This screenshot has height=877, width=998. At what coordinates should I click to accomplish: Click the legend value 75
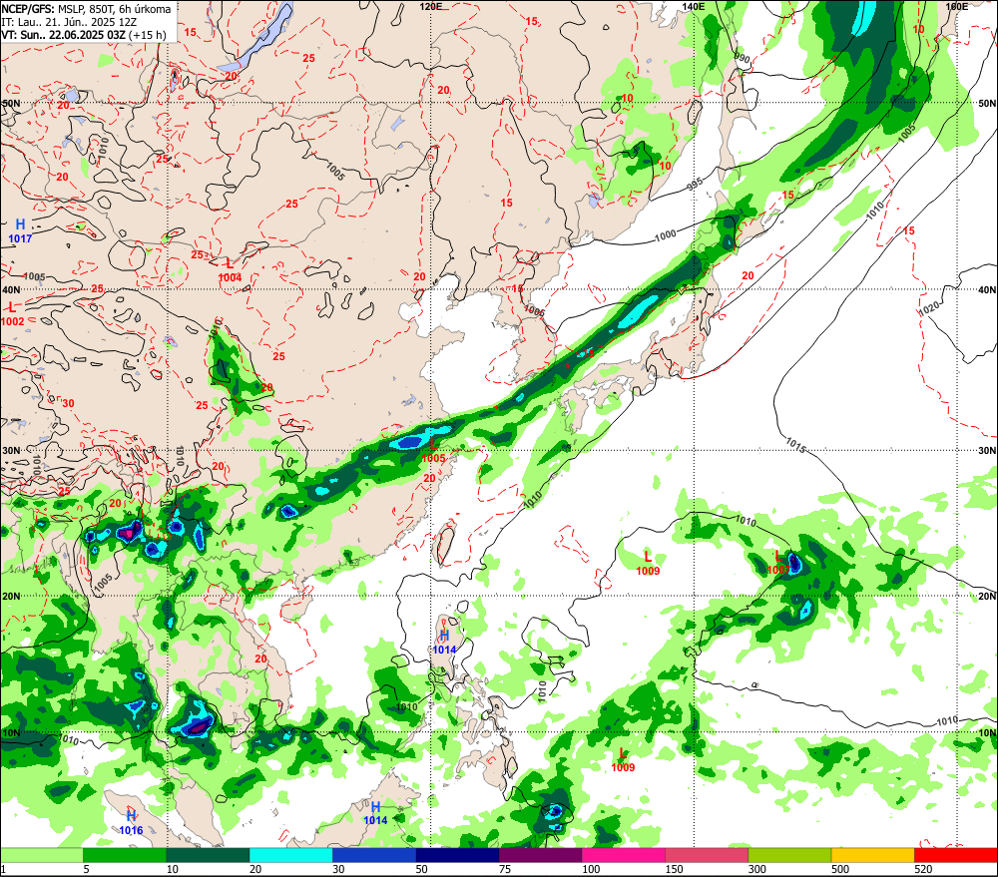(505, 869)
